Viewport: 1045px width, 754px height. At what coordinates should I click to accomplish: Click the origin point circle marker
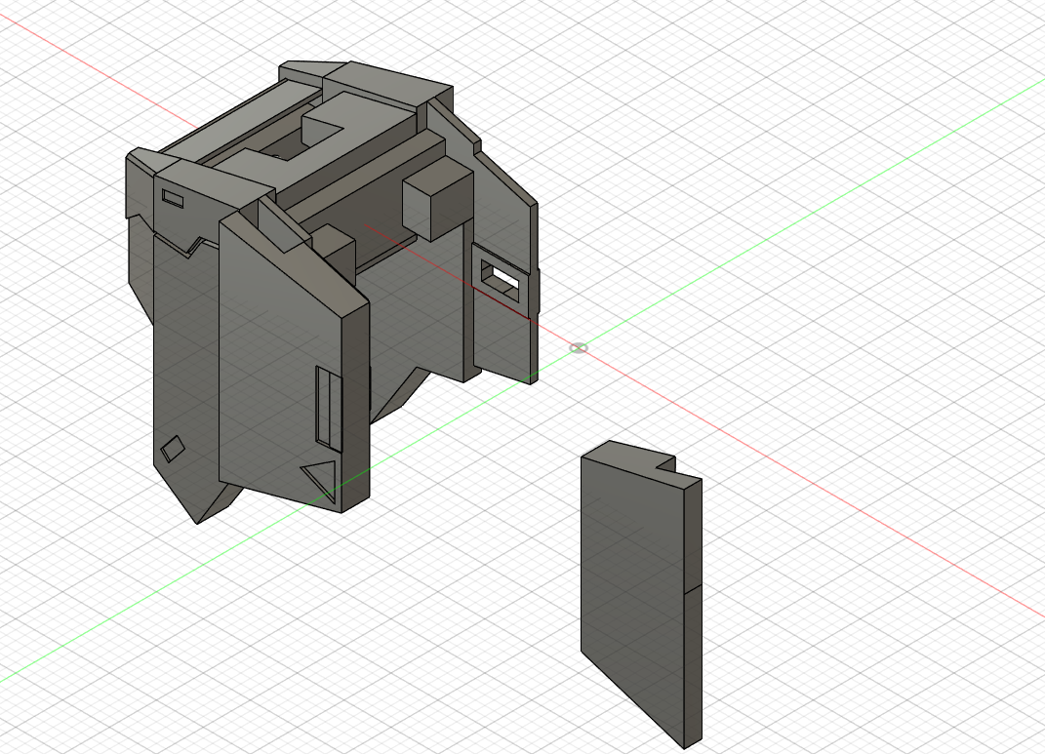[579, 348]
